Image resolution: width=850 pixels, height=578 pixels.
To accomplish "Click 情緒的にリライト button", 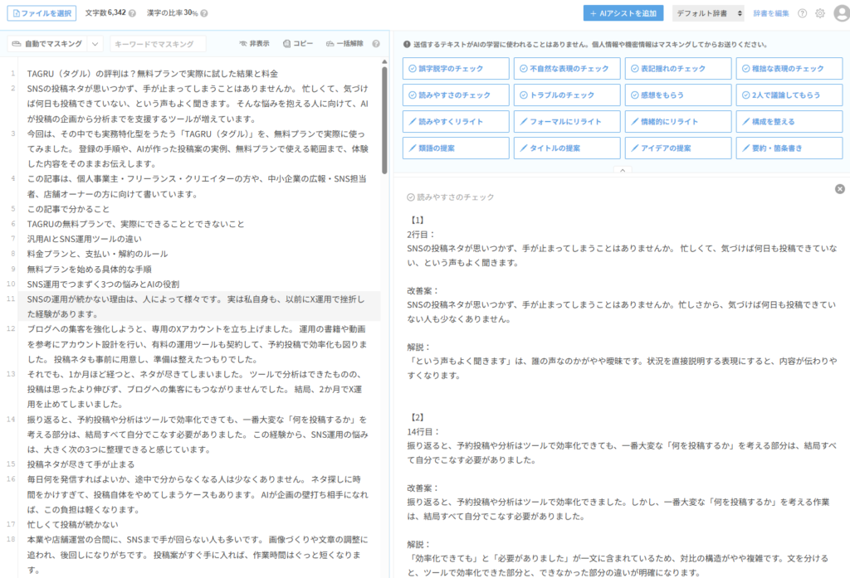I will (678, 121).
